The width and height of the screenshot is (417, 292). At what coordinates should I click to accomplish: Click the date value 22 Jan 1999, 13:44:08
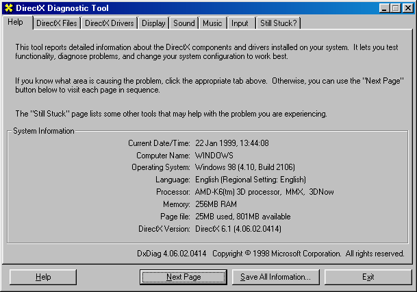pyautogui.click(x=232, y=143)
